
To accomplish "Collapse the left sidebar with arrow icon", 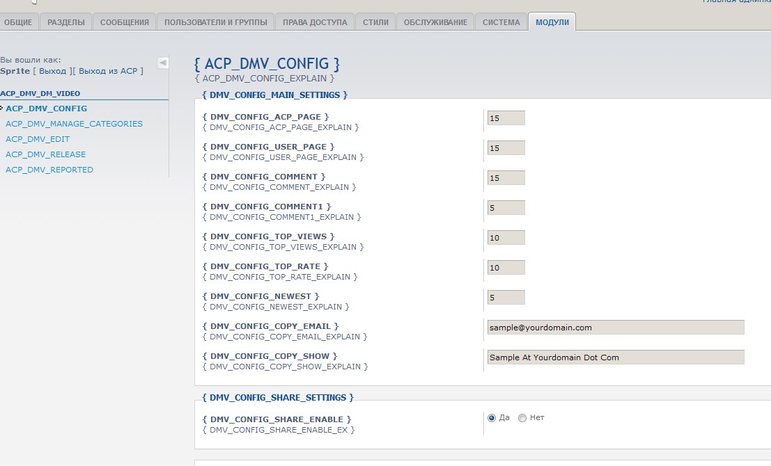I will pos(162,63).
